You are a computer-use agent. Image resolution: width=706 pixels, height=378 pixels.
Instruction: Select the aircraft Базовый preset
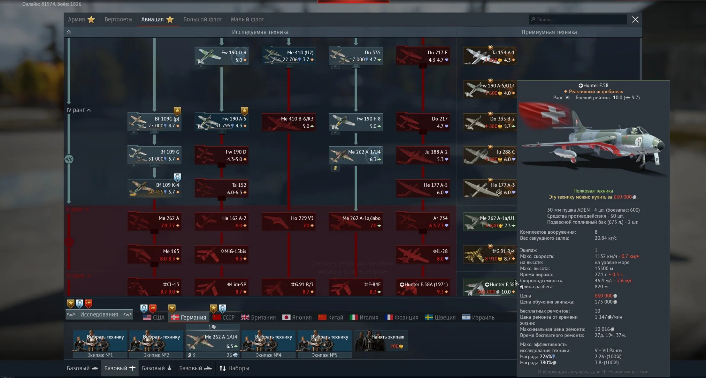[119, 368]
